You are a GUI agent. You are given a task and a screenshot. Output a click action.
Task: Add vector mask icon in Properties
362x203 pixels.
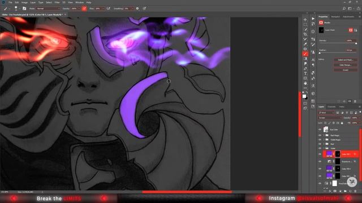tap(356, 30)
